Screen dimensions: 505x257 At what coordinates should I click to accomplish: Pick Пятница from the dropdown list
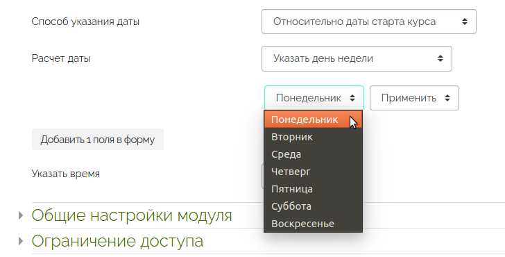tap(313, 189)
